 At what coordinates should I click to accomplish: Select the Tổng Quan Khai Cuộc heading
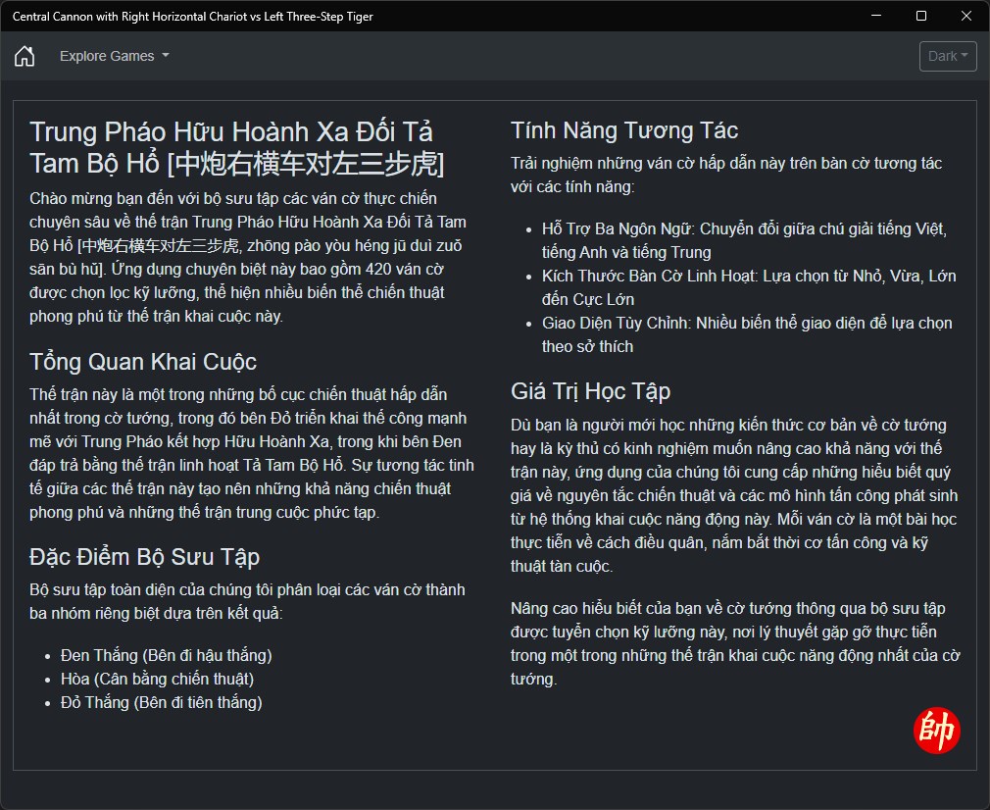143,362
